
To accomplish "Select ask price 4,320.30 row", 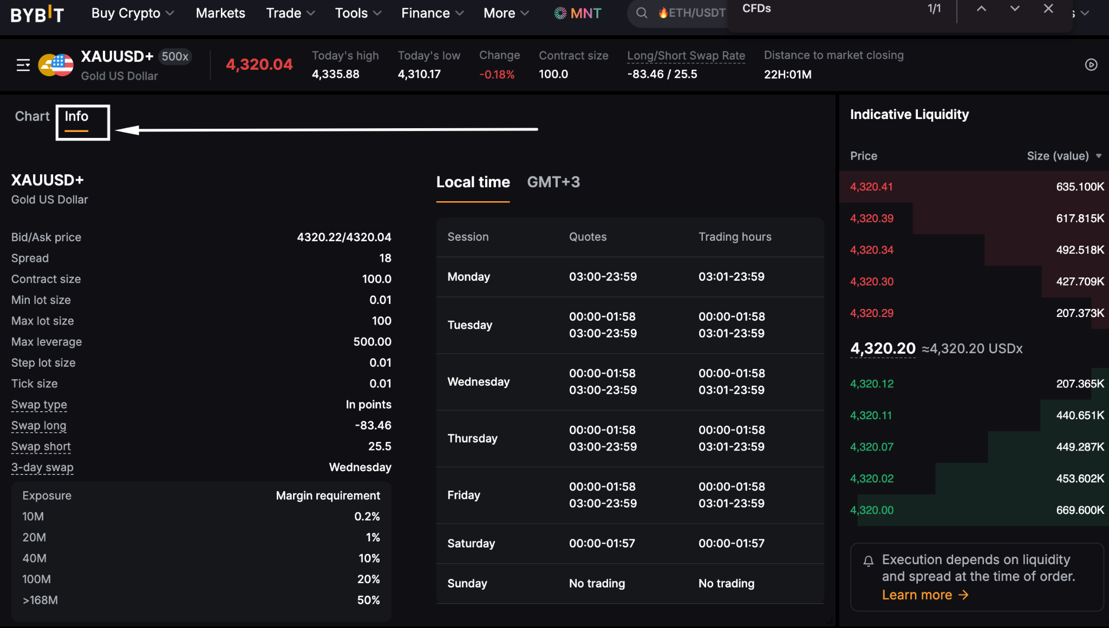I will [x=974, y=281].
